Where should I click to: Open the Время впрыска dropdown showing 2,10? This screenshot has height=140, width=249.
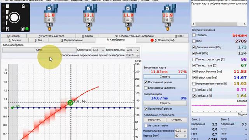133,50
